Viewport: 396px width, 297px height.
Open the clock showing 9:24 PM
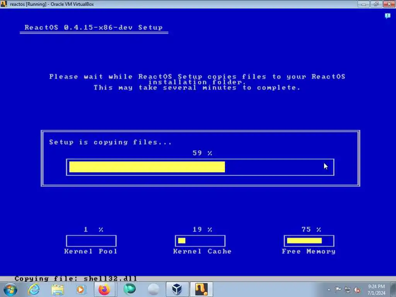pos(376,290)
